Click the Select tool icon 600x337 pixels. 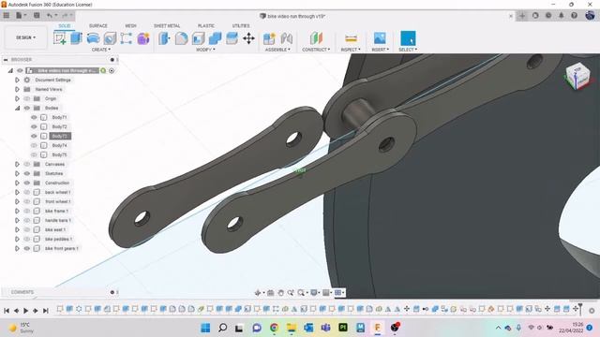tap(408, 38)
